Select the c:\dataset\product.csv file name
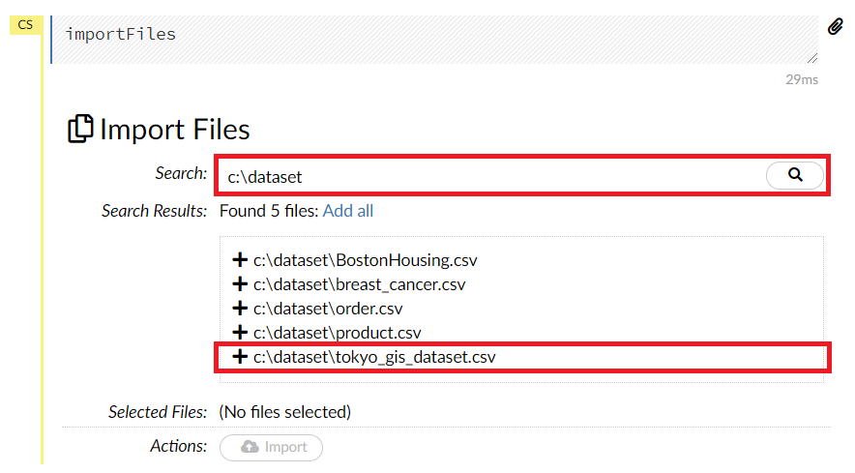The width and height of the screenshot is (855, 473). point(338,333)
